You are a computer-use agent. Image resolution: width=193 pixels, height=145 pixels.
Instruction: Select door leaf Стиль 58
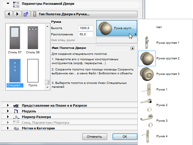point(33,40)
